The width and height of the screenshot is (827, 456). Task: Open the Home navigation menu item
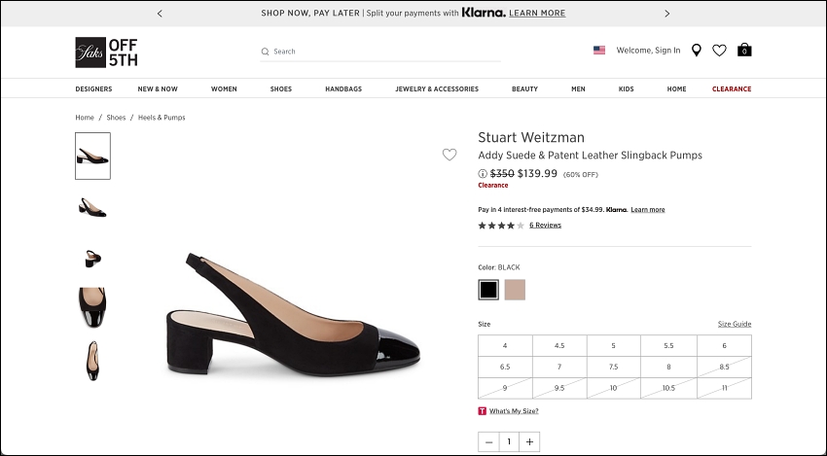point(677,89)
